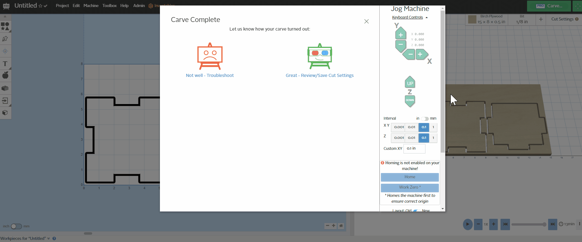Click the Import tool icon
This screenshot has height=242, width=582.
5,100
